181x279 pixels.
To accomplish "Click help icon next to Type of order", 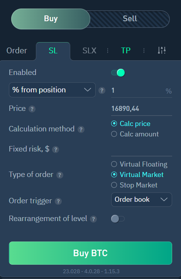I will coord(60,175).
